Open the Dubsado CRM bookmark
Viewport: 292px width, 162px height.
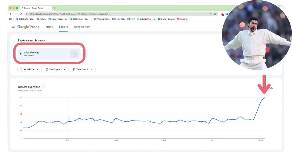click(x=146, y=19)
